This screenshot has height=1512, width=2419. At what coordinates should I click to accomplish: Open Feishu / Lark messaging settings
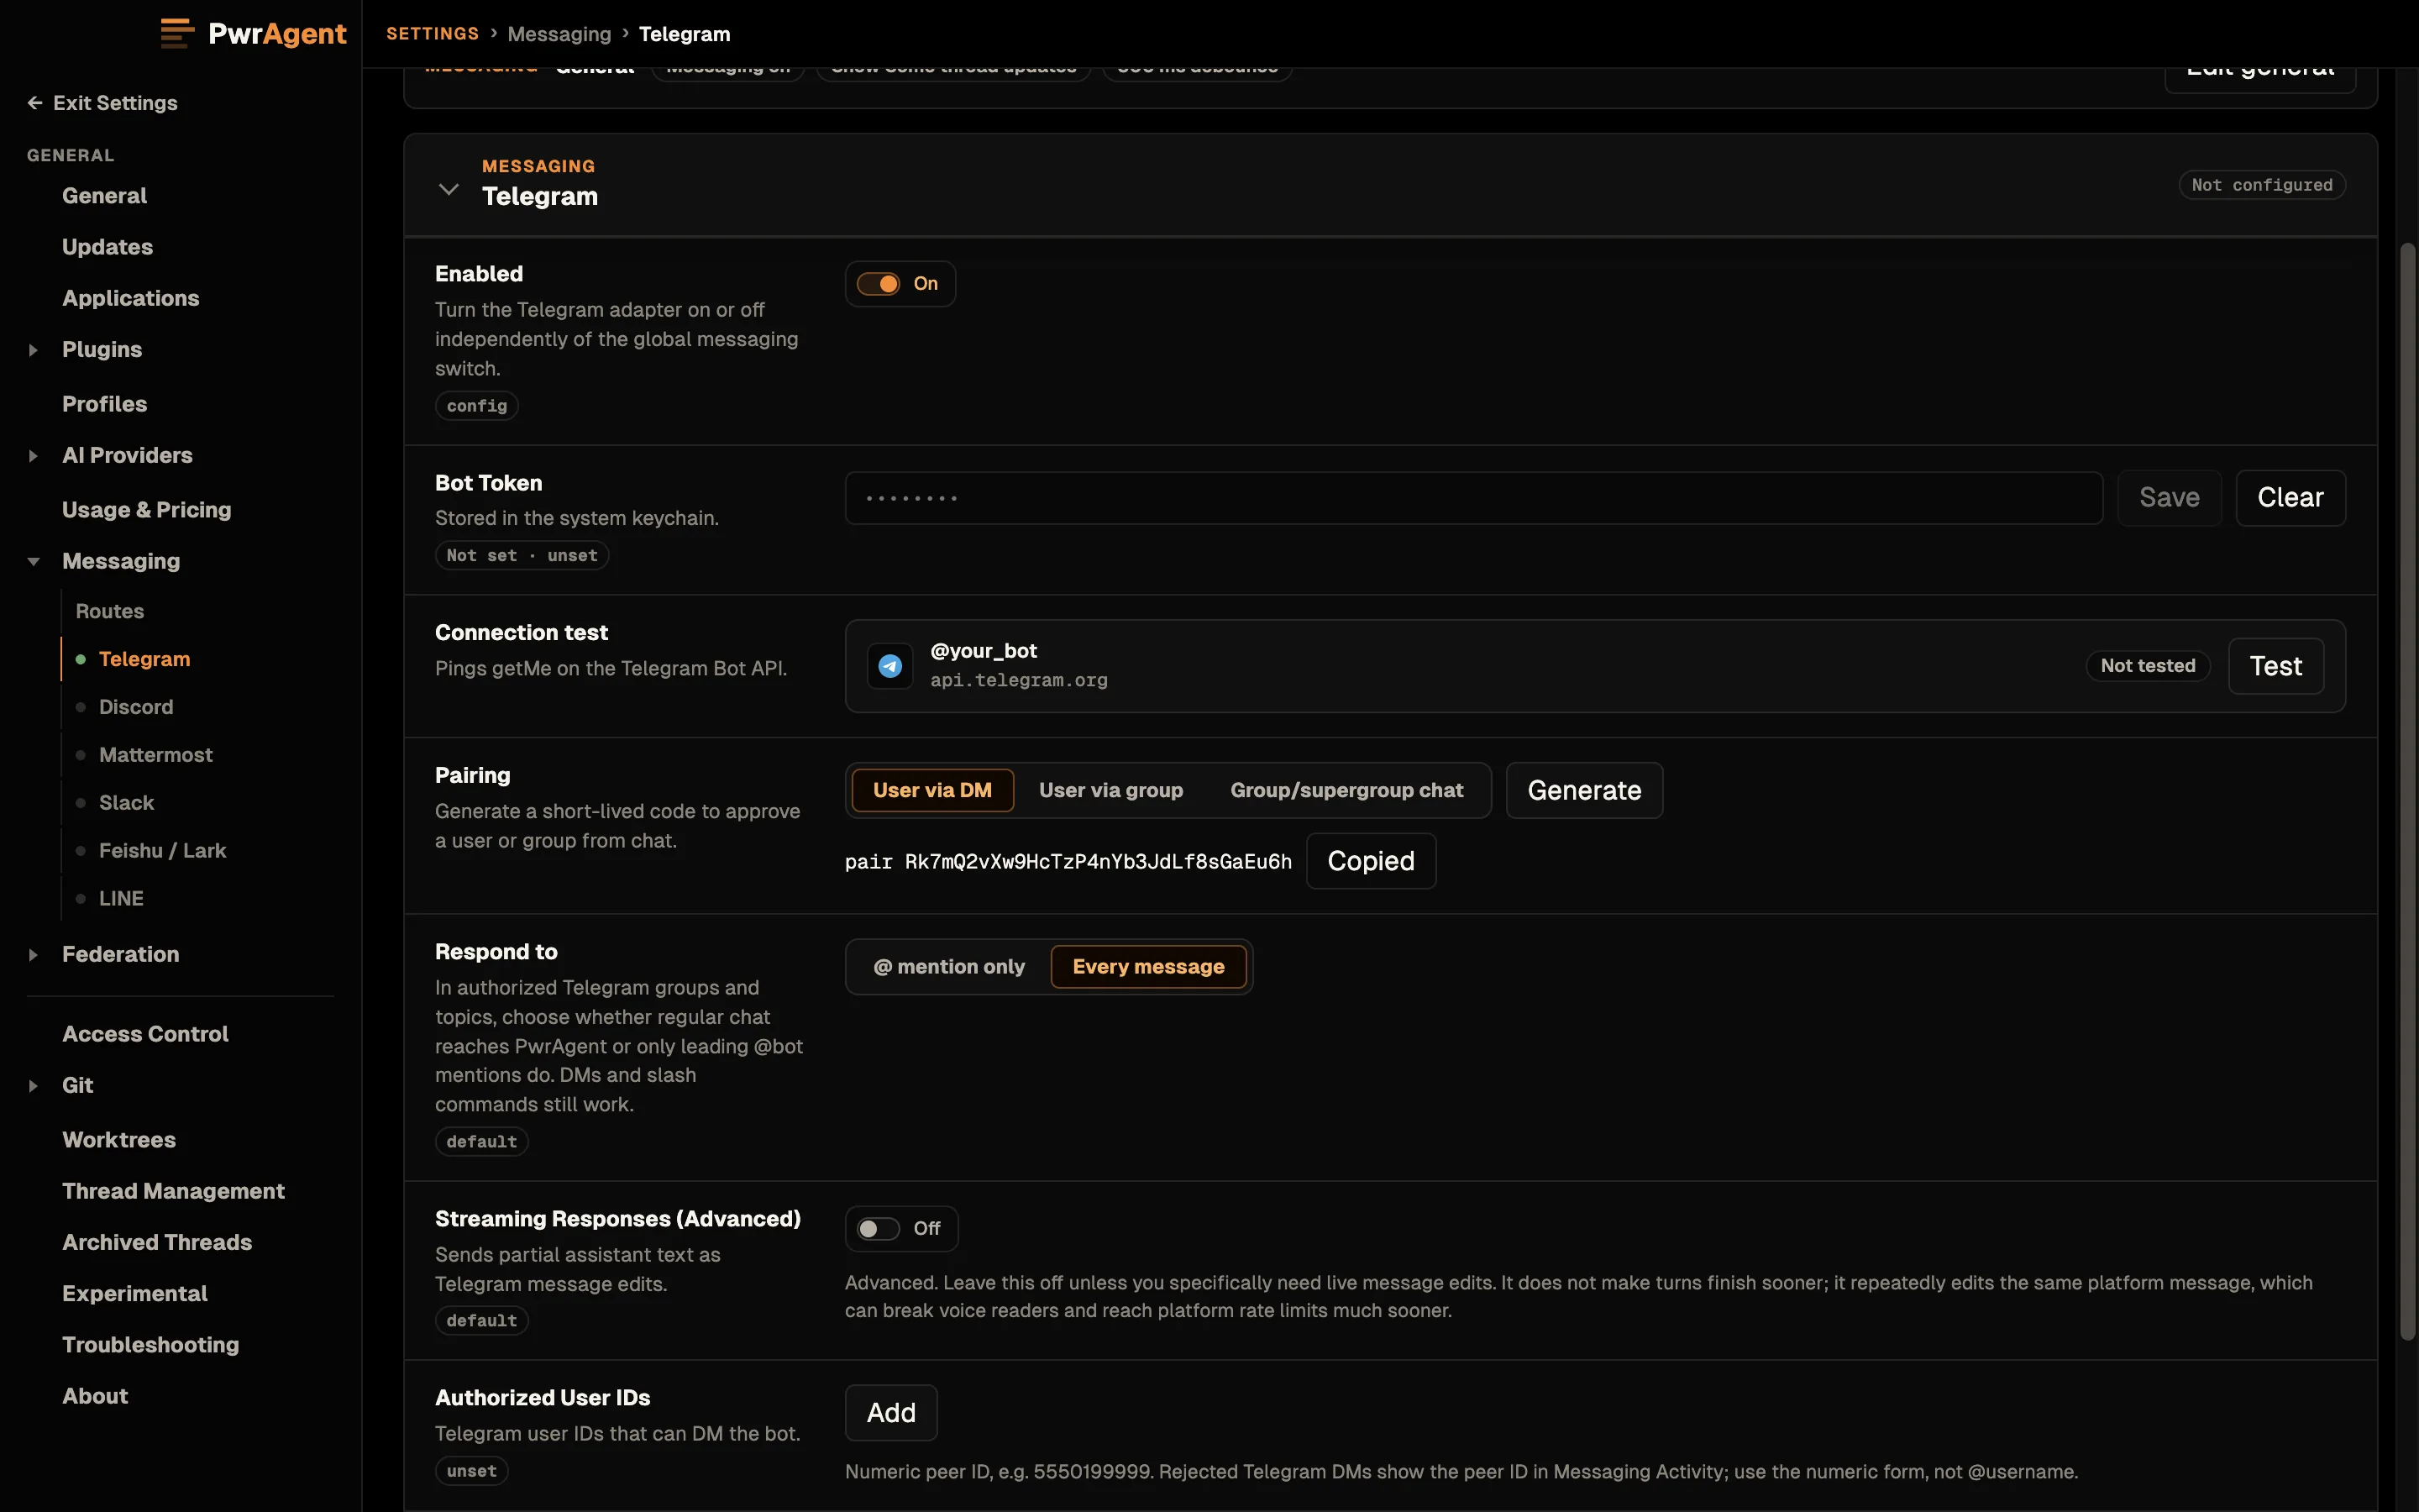163,851
